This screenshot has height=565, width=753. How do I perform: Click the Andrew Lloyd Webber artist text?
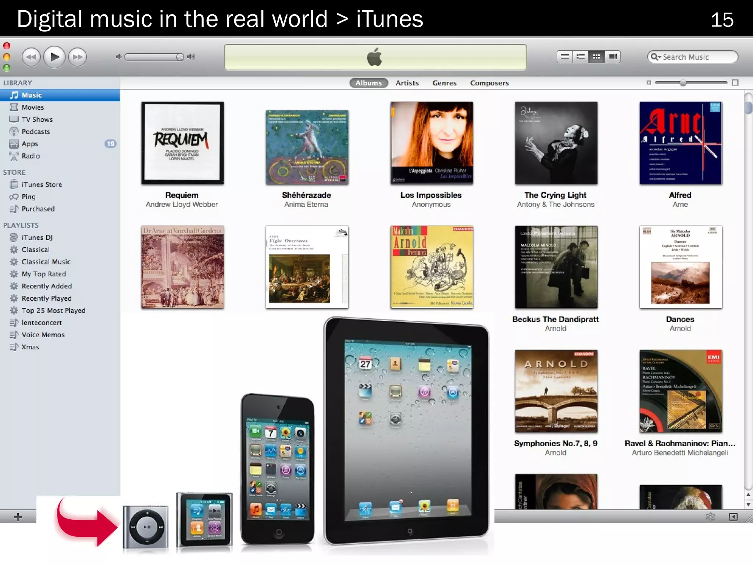tap(182, 205)
